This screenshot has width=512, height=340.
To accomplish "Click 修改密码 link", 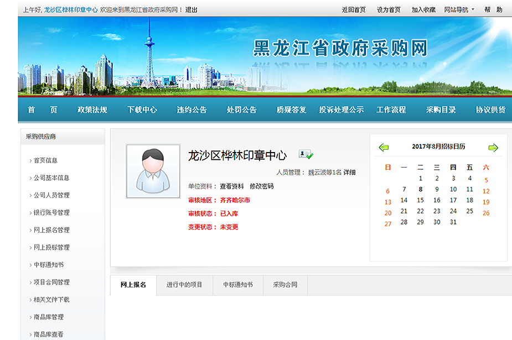I will pyautogui.click(x=262, y=186).
